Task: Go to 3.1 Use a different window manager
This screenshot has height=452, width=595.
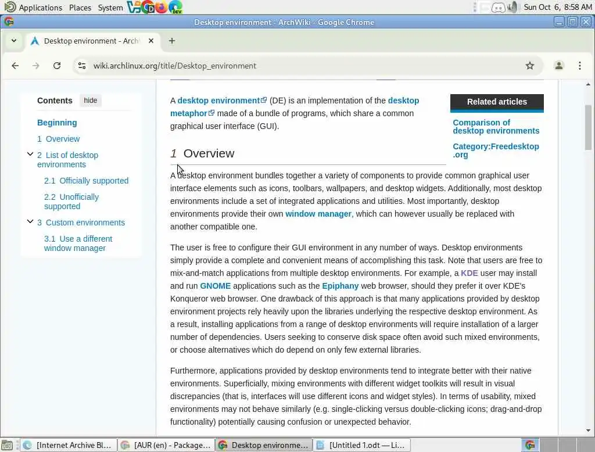Action: pos(78,243)
